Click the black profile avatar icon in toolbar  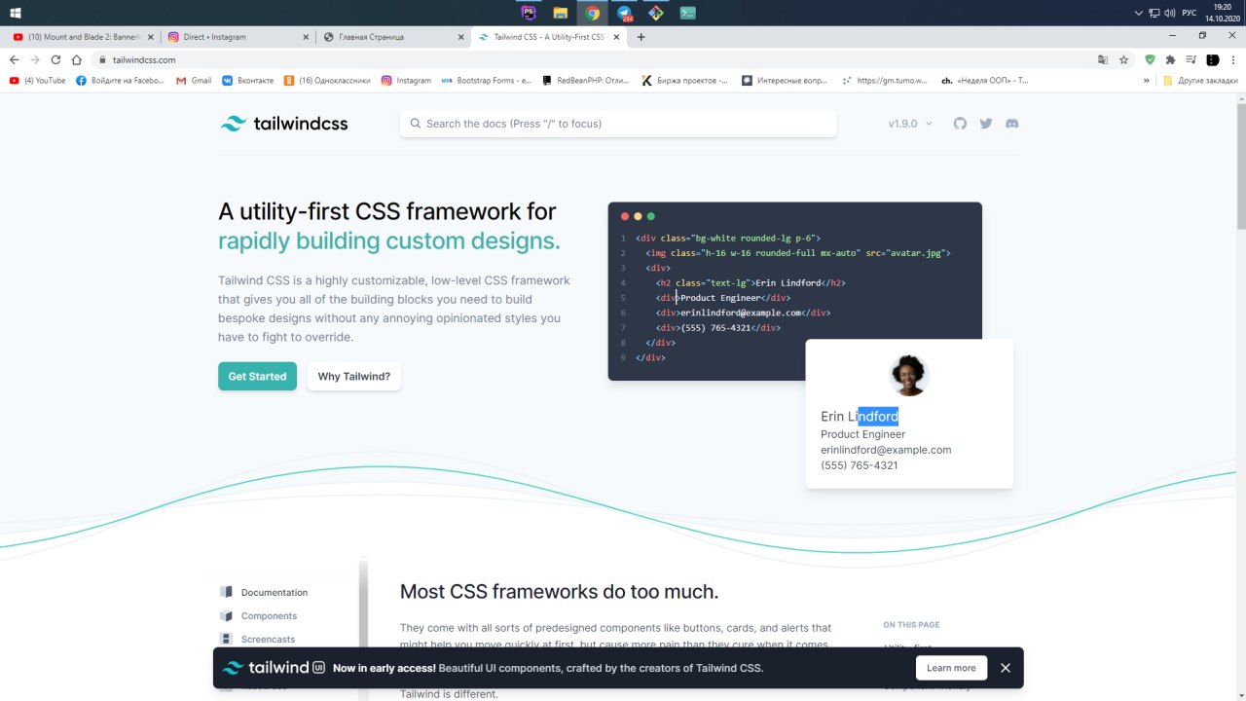tap(1212, 59)
